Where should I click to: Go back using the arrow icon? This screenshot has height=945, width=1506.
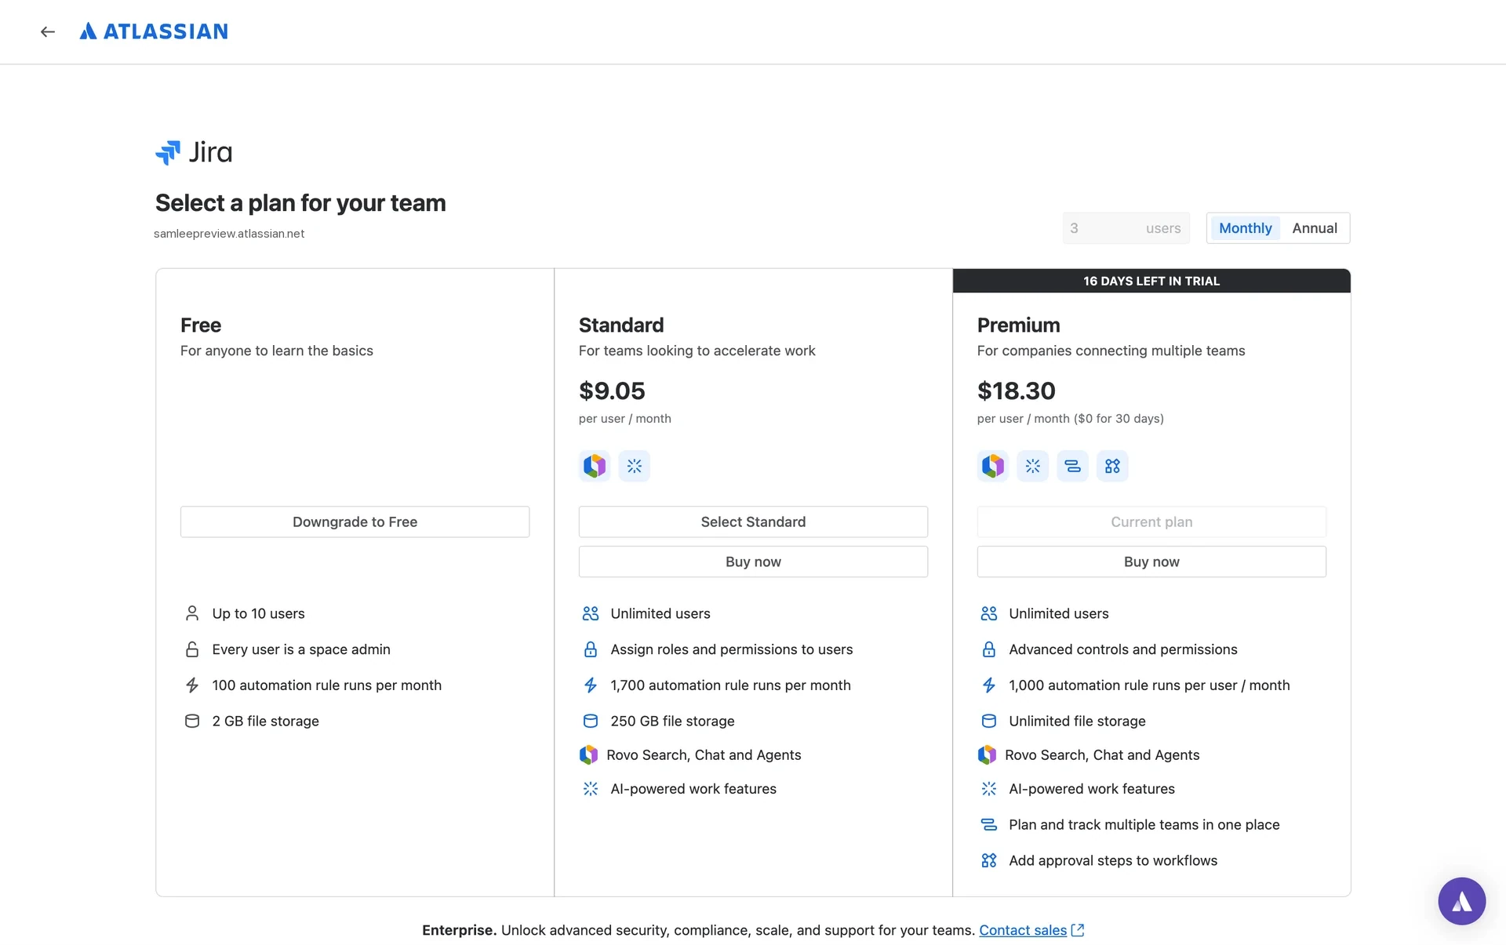click(48, 32)
